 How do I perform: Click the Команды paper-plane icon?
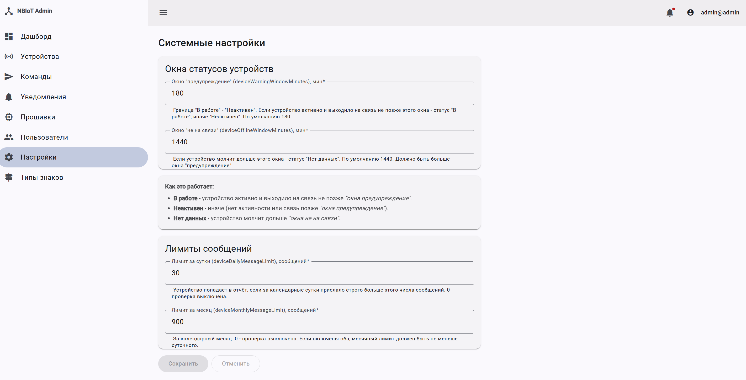click(9, 77)
